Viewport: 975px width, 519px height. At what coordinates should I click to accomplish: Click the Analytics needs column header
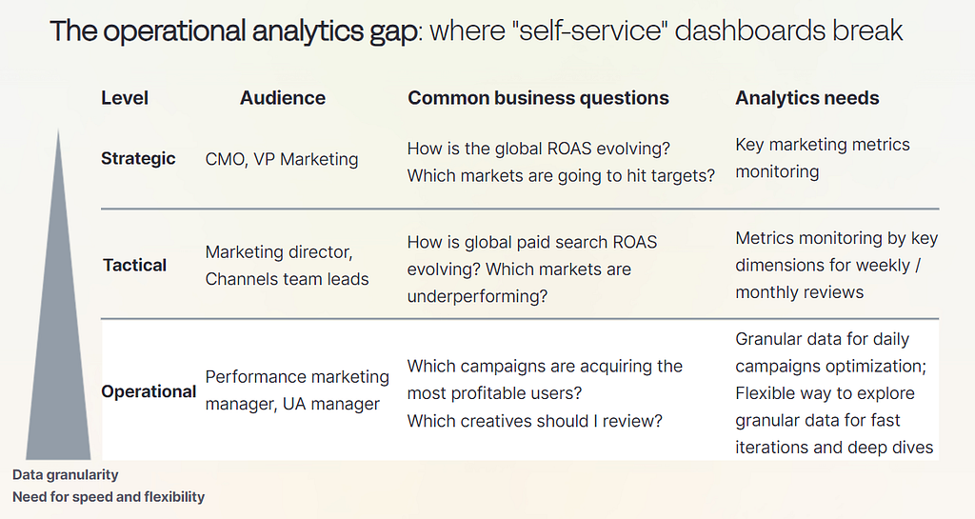[x=807, y=98]
